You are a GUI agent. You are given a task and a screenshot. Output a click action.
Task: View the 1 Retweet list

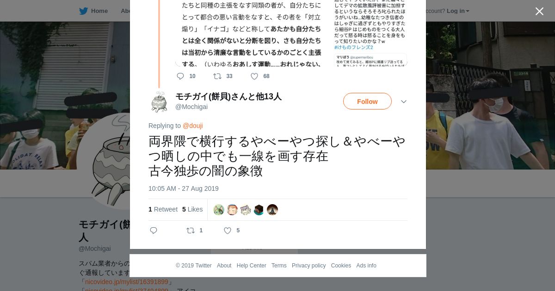click(x=163, y=209)
